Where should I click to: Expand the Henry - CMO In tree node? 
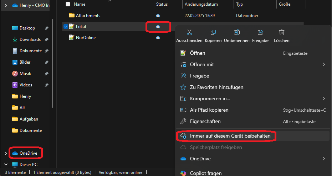coord(6,5)
